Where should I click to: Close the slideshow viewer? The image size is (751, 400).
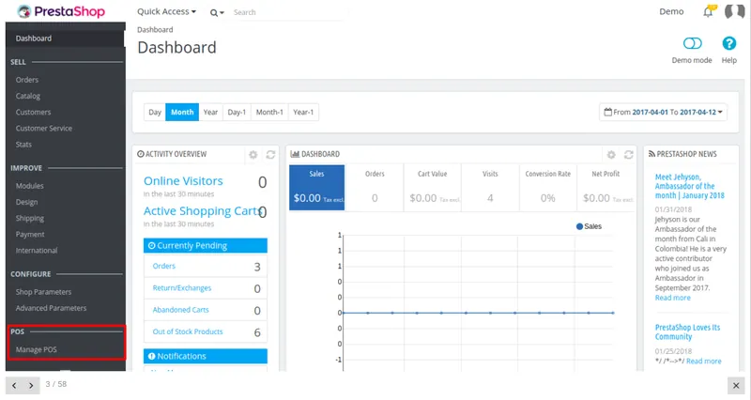(x=736, y=385)
